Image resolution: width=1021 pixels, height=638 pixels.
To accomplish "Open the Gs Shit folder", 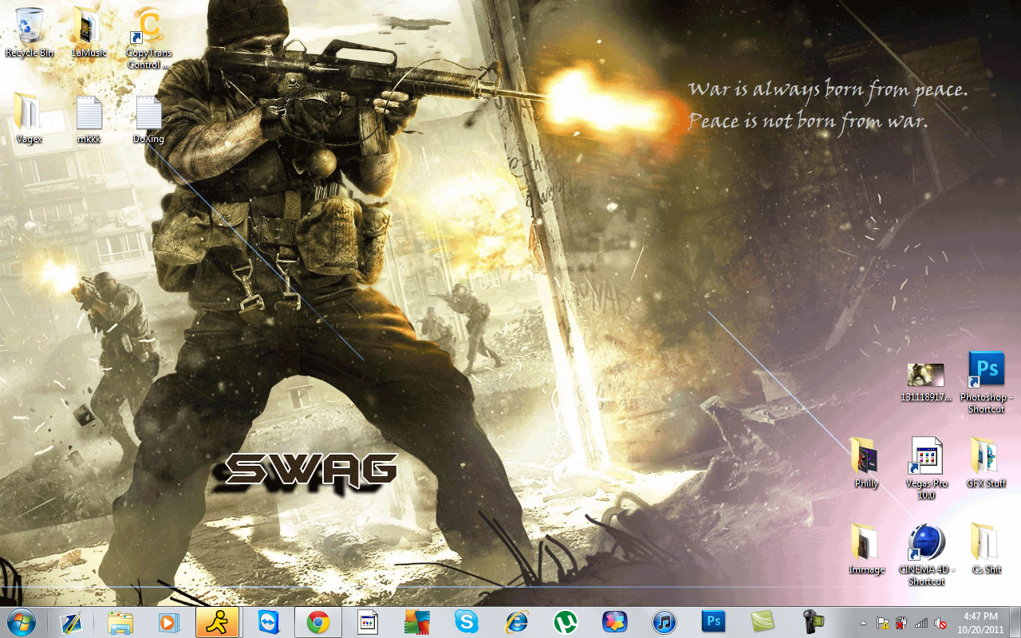I will (x=986, y=549).
